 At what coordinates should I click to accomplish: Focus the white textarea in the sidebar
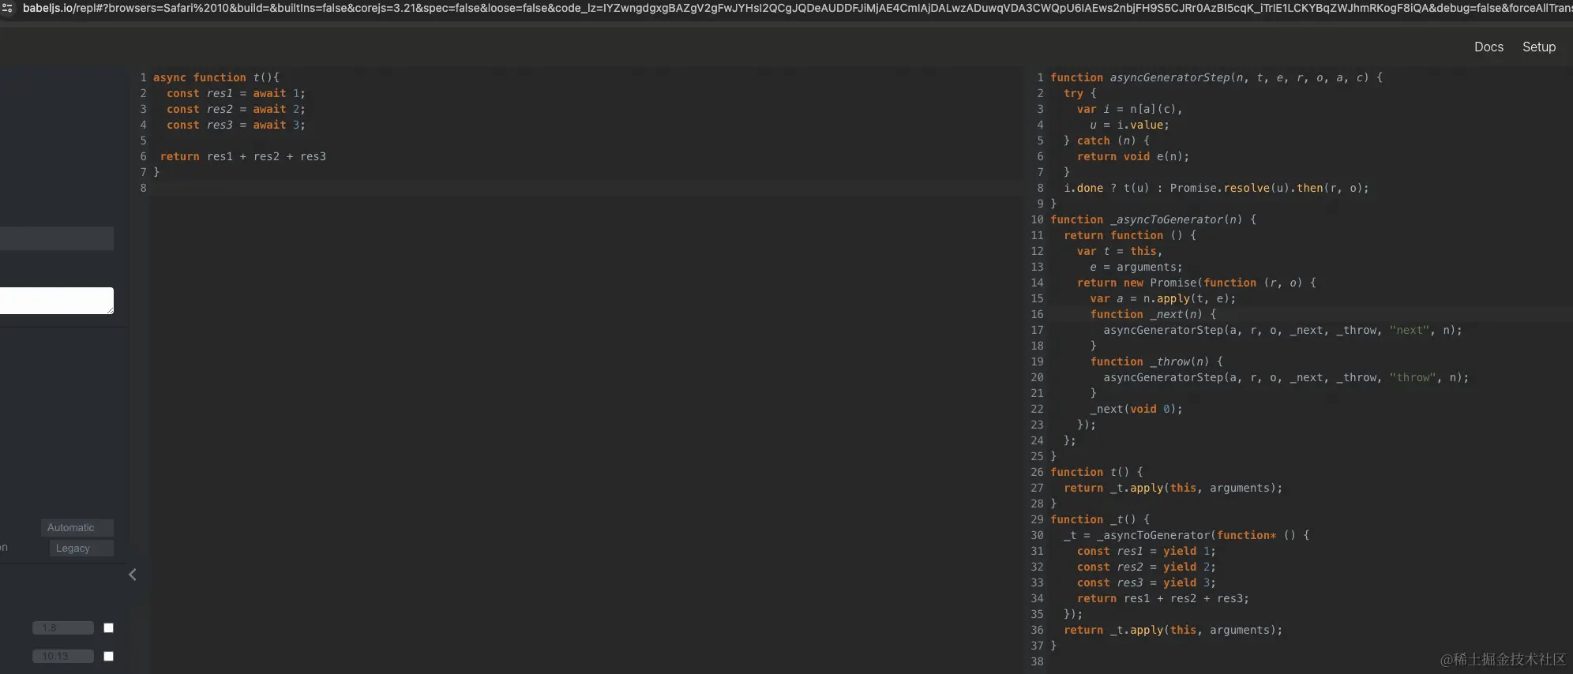56,301
